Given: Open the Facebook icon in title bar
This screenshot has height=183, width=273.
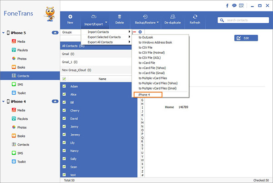Looking at the screenshot, I should coord(227,5).
